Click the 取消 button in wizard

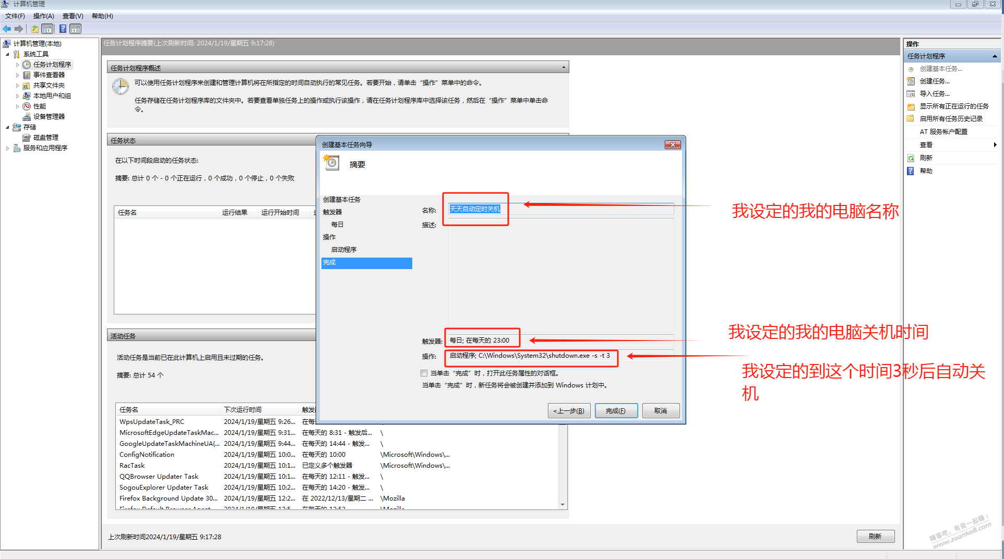(x=661, y=411)
